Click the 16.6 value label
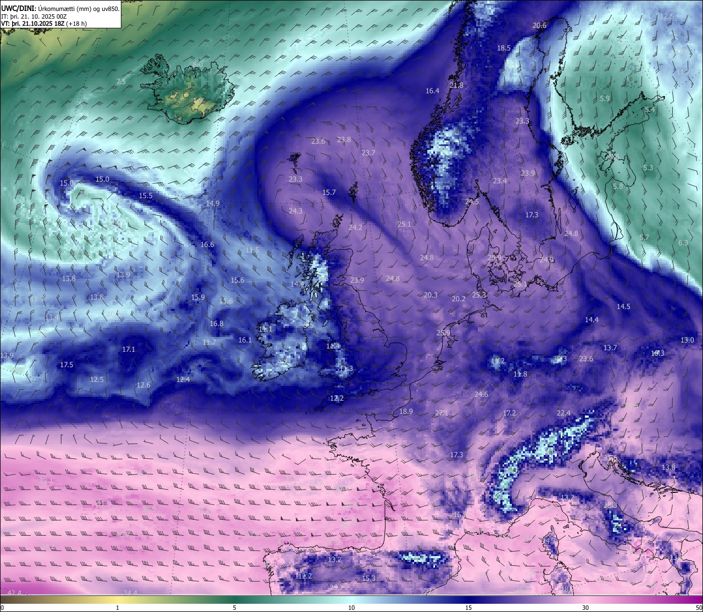The image size is (703, 612). (207, 244)
